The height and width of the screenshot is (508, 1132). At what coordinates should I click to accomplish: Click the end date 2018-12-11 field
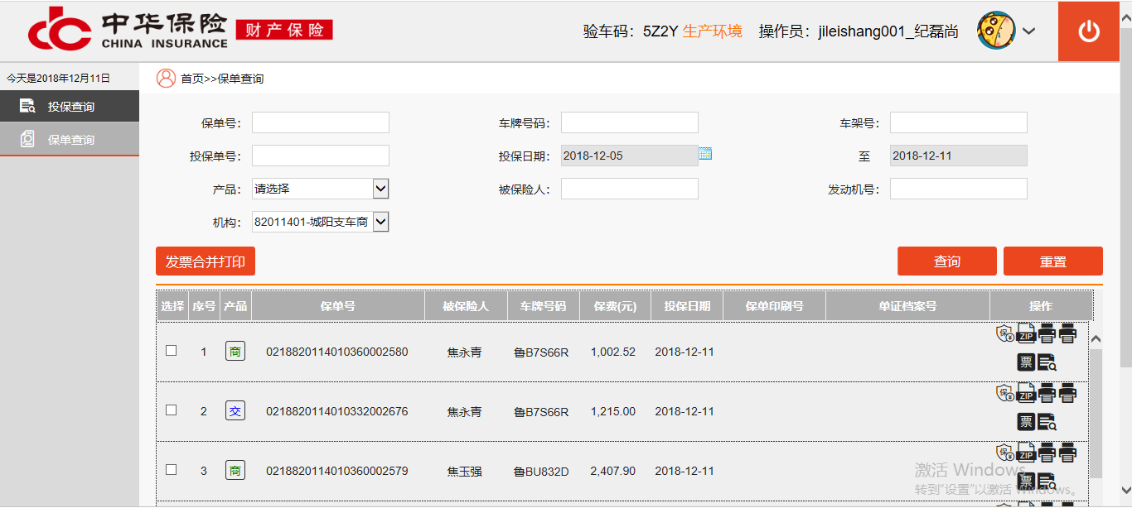(959, 156)
